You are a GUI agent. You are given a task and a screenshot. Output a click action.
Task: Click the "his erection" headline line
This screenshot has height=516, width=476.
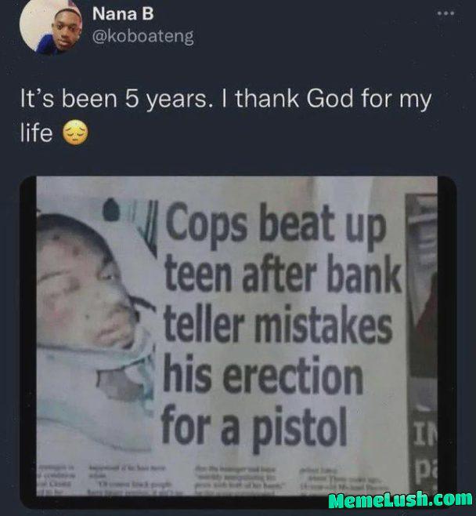[262, 377]
